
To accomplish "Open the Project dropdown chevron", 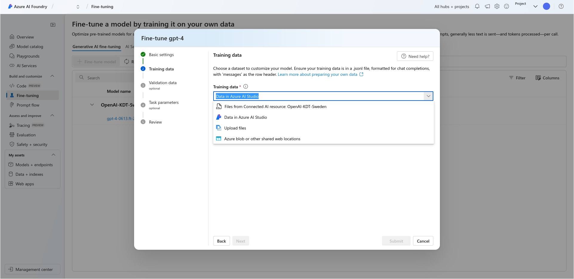I will (535, 6).
